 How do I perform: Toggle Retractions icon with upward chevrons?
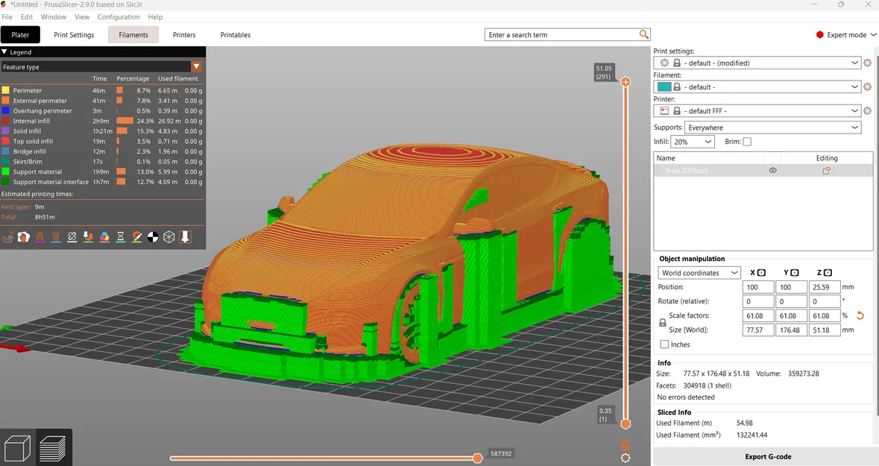(40, 237)
